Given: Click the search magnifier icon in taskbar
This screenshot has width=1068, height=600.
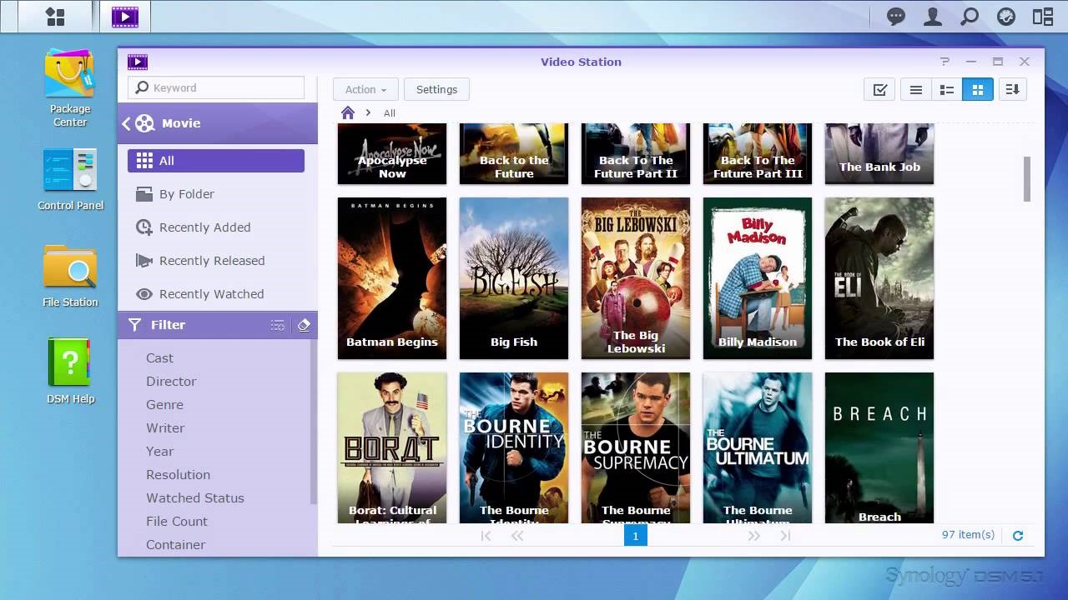Looking at the screenshot, I should pyautogui.click(x=970, y=16).
